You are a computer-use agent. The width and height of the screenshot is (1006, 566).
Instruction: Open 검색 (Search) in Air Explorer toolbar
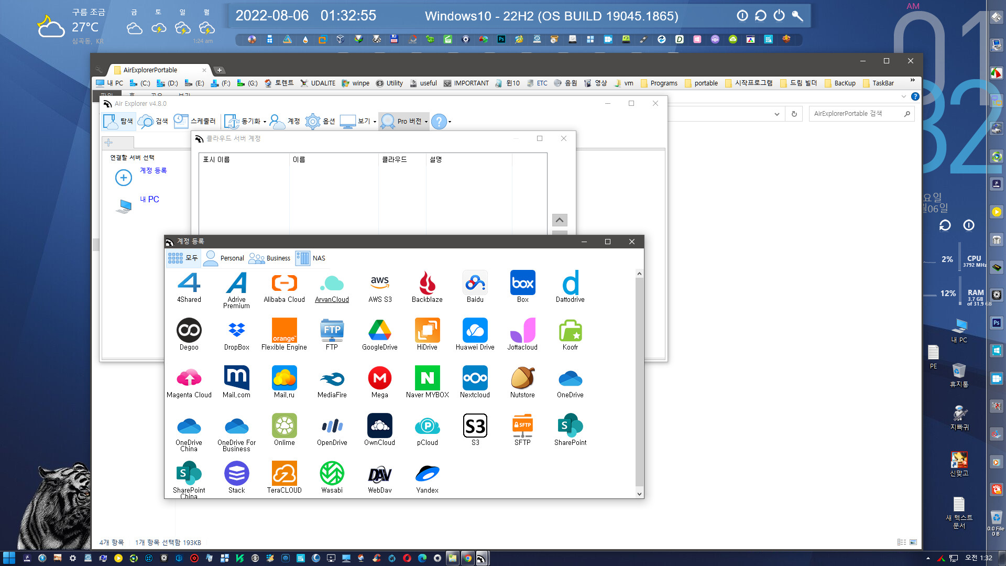tap(153, 121)
